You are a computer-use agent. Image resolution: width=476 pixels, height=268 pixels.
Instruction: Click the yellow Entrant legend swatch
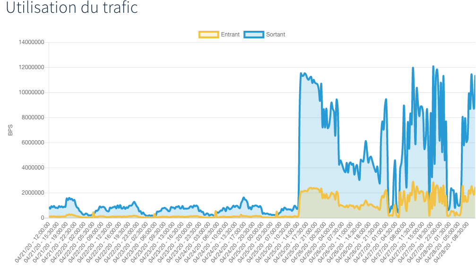click(x=208, y=35)
